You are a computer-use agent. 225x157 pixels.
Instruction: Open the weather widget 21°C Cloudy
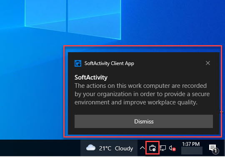[x=109, y=148]
